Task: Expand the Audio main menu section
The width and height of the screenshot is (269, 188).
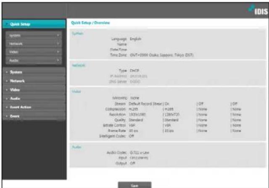Action: point(34,99)
